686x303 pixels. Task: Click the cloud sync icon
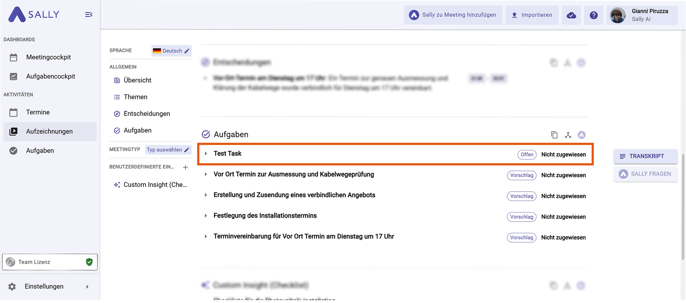(571, 15)
